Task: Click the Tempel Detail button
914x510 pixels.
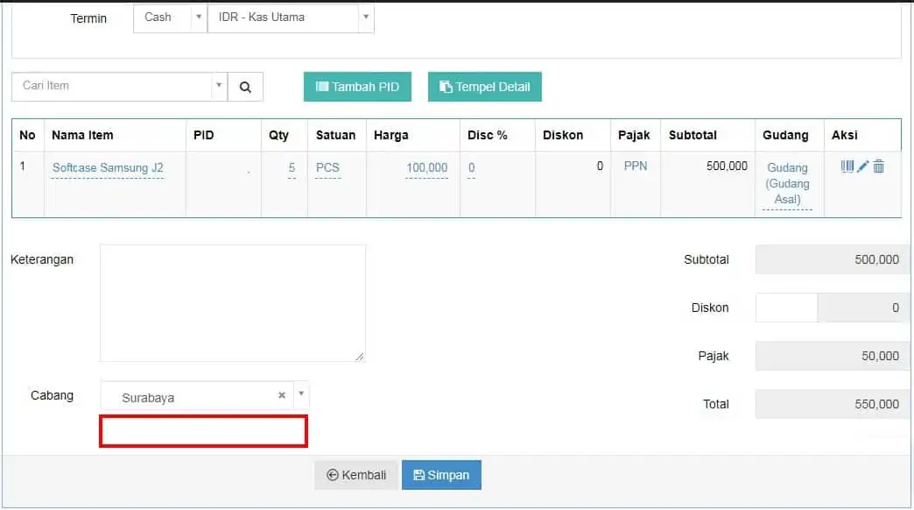Action: (484, 87)
